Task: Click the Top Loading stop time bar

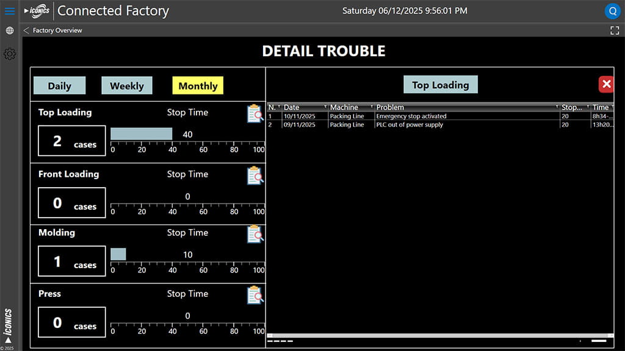Action: (x=141, y=134)
